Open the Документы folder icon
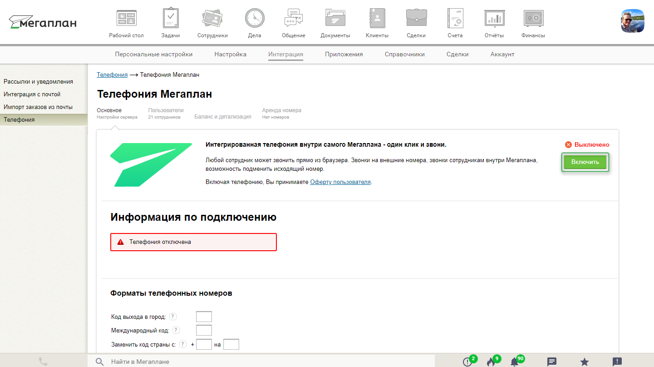 coord(335,19)
